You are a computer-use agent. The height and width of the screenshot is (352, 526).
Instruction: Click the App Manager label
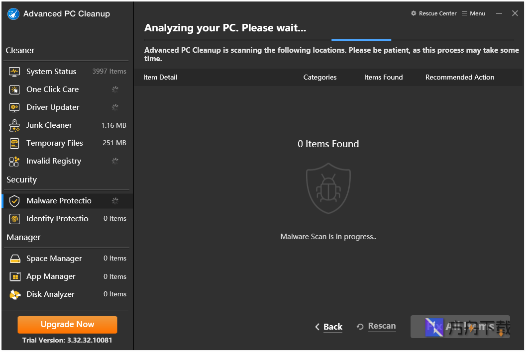click(51, 276)
